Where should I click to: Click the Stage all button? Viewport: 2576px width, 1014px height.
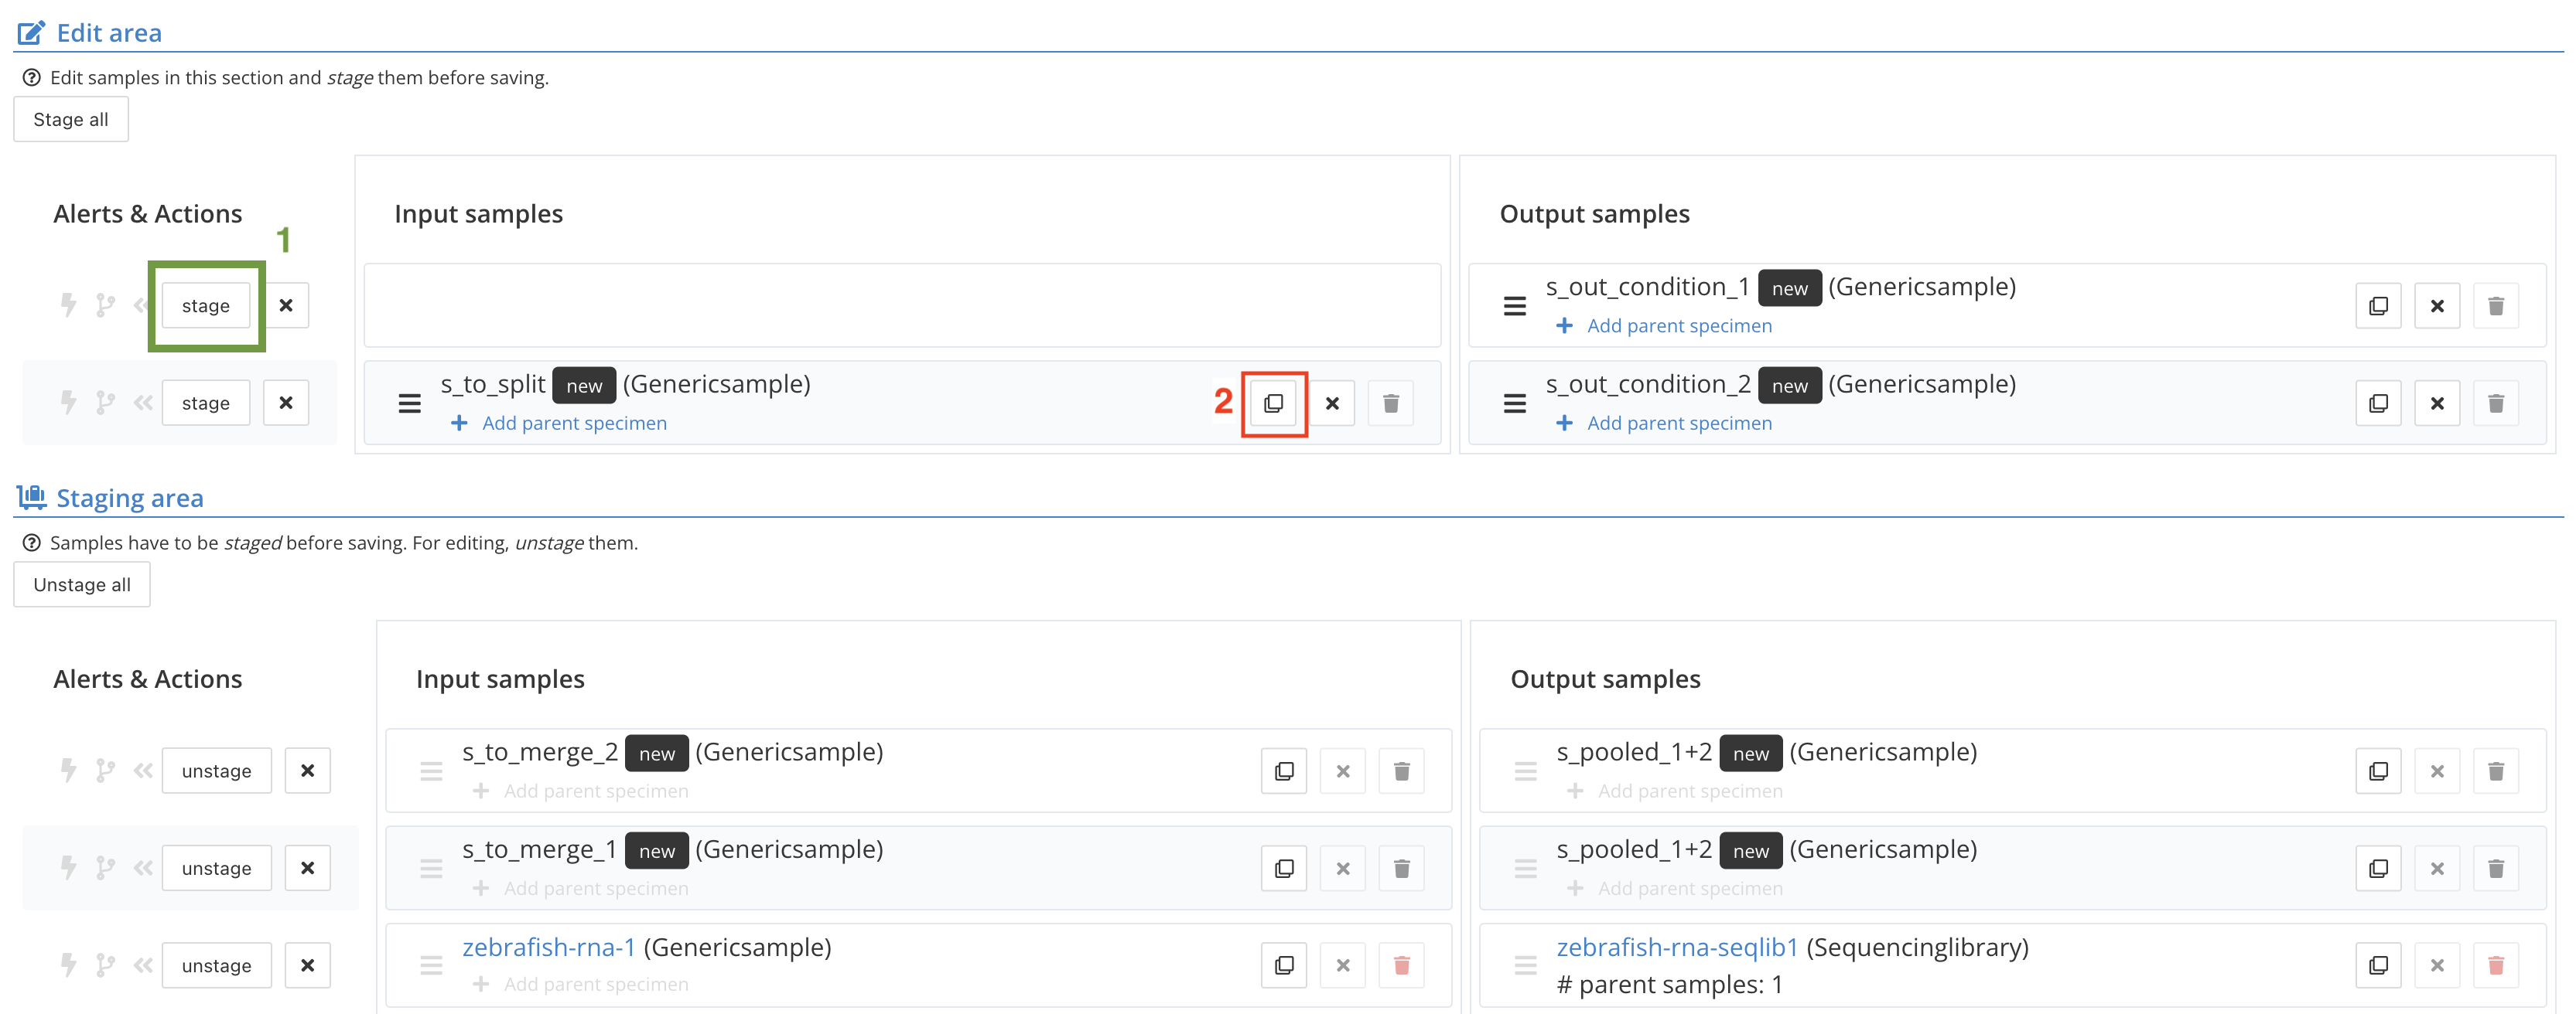[71, 120]
